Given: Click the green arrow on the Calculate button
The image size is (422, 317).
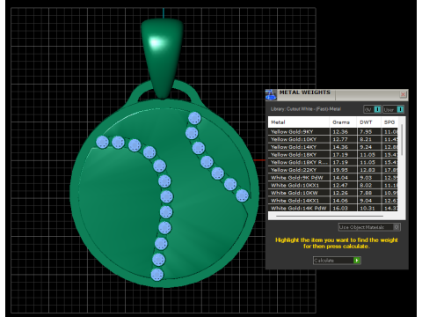Looking at the screenshot, I should 357,261.
